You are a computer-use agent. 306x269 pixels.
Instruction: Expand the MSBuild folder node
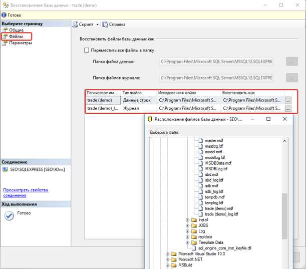pyautogui.click(x=167, y=265)
